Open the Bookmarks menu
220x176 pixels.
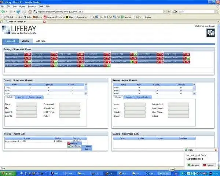click(32, 6)
